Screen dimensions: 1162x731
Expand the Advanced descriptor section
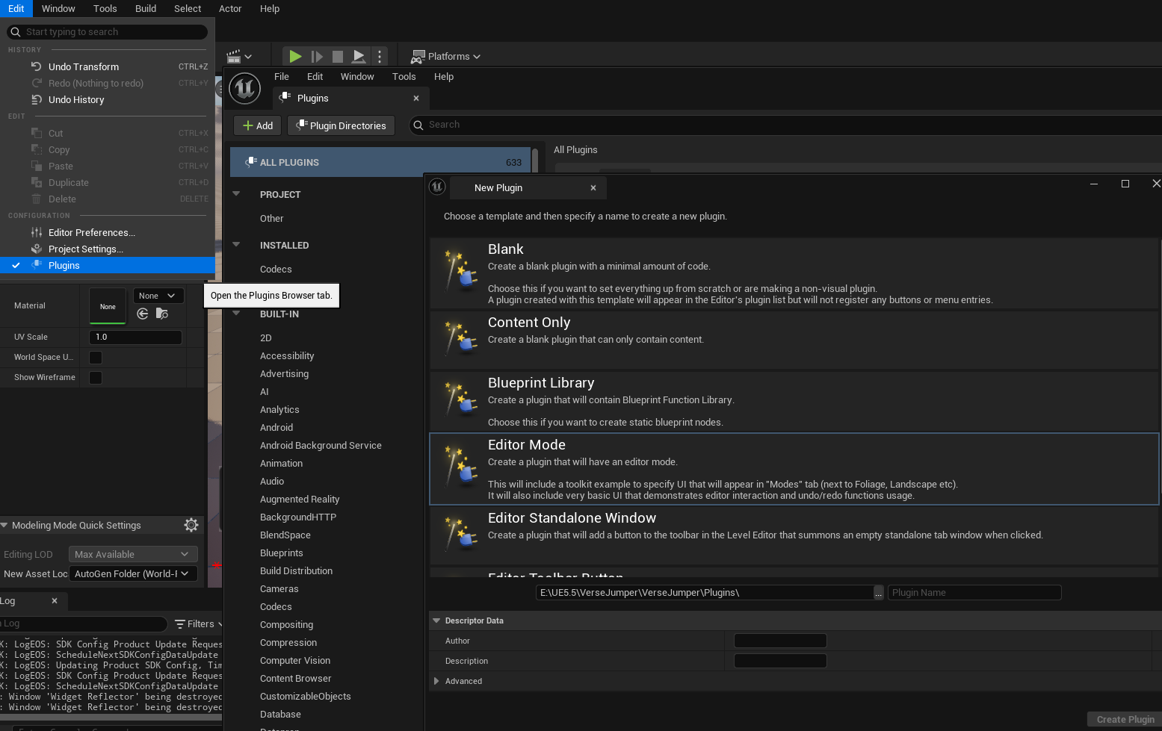(x=436, y=681)
